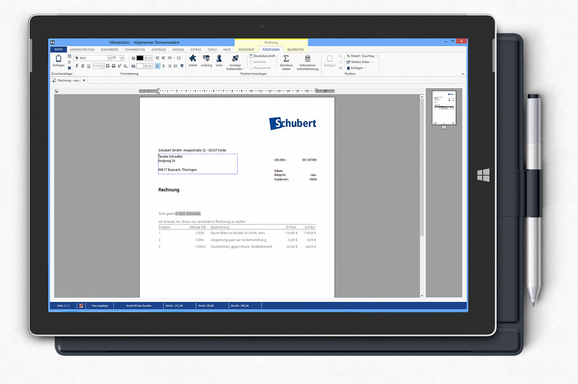Select the Rechnung - neu - document tab
This screenshot has width=578, height=384.
click(x=69, y=80)
